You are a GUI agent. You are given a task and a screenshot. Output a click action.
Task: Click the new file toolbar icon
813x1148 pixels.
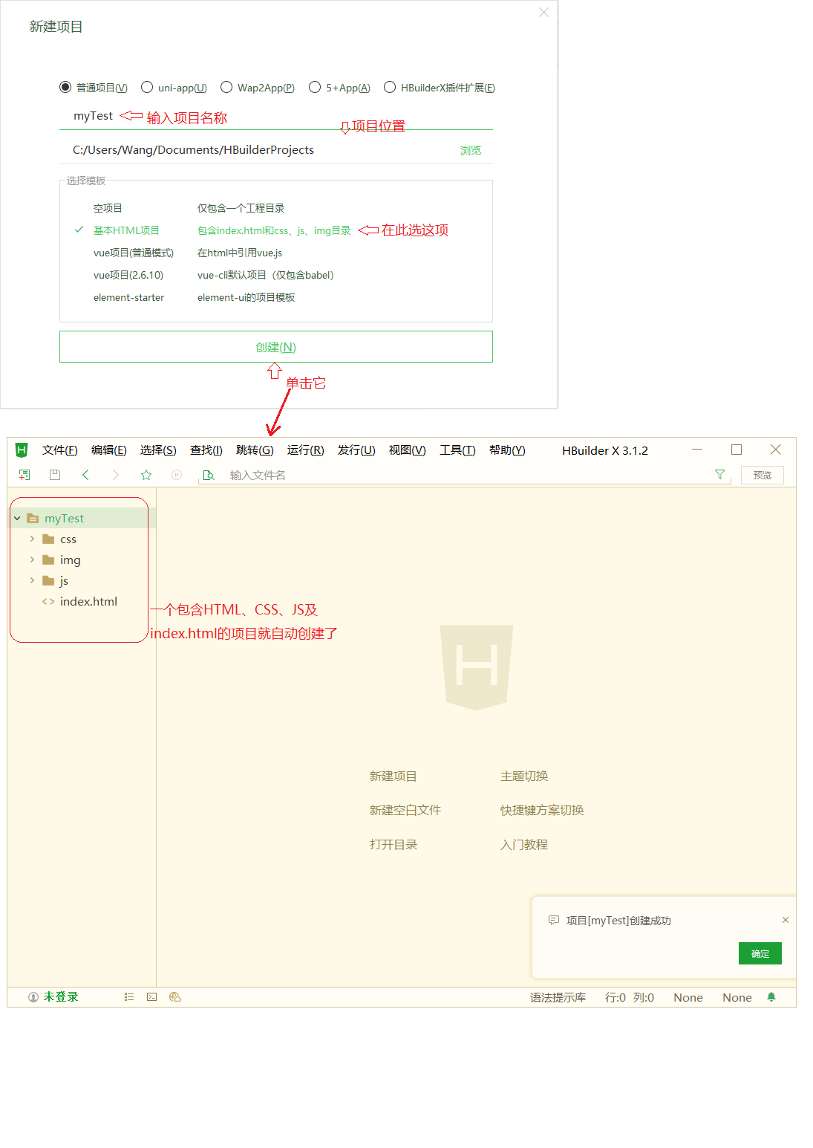click(x=25, y=475)
